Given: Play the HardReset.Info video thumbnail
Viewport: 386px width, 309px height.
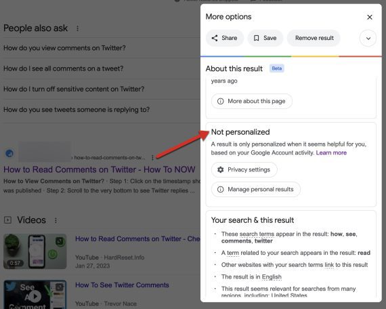Looking at the screenshot, I should pos(35,251).
